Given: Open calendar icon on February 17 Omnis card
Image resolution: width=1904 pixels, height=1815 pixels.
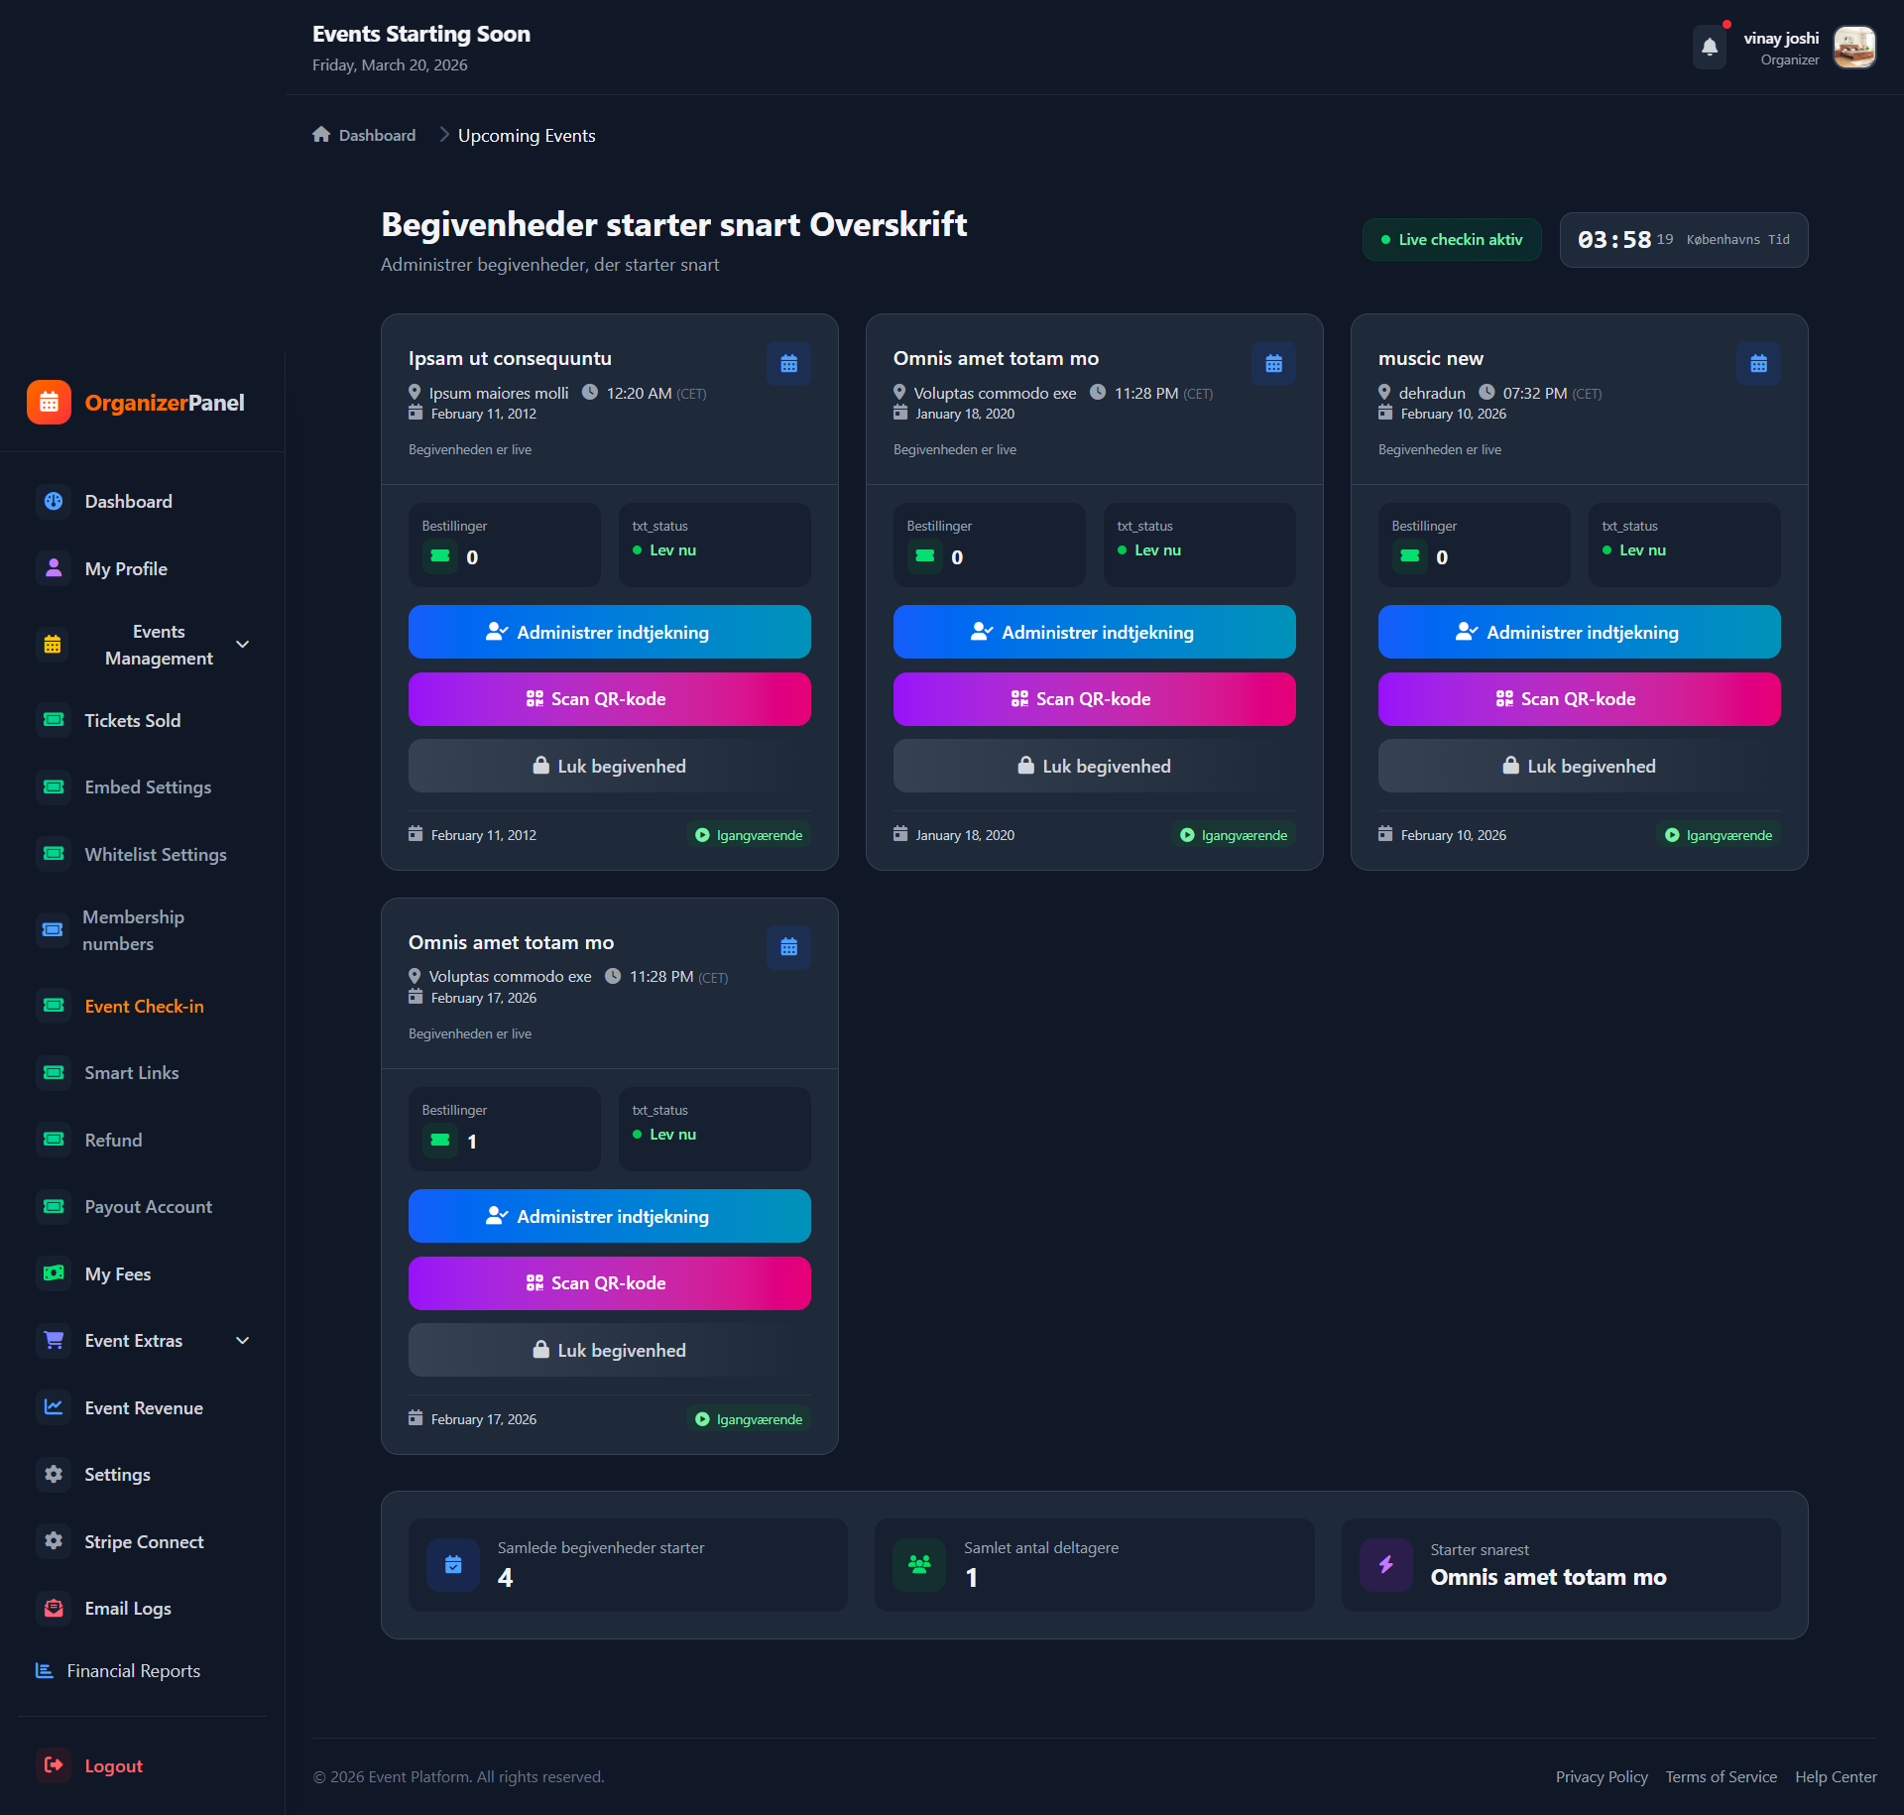Looking at the screenshot, I should tap(789, 948).
